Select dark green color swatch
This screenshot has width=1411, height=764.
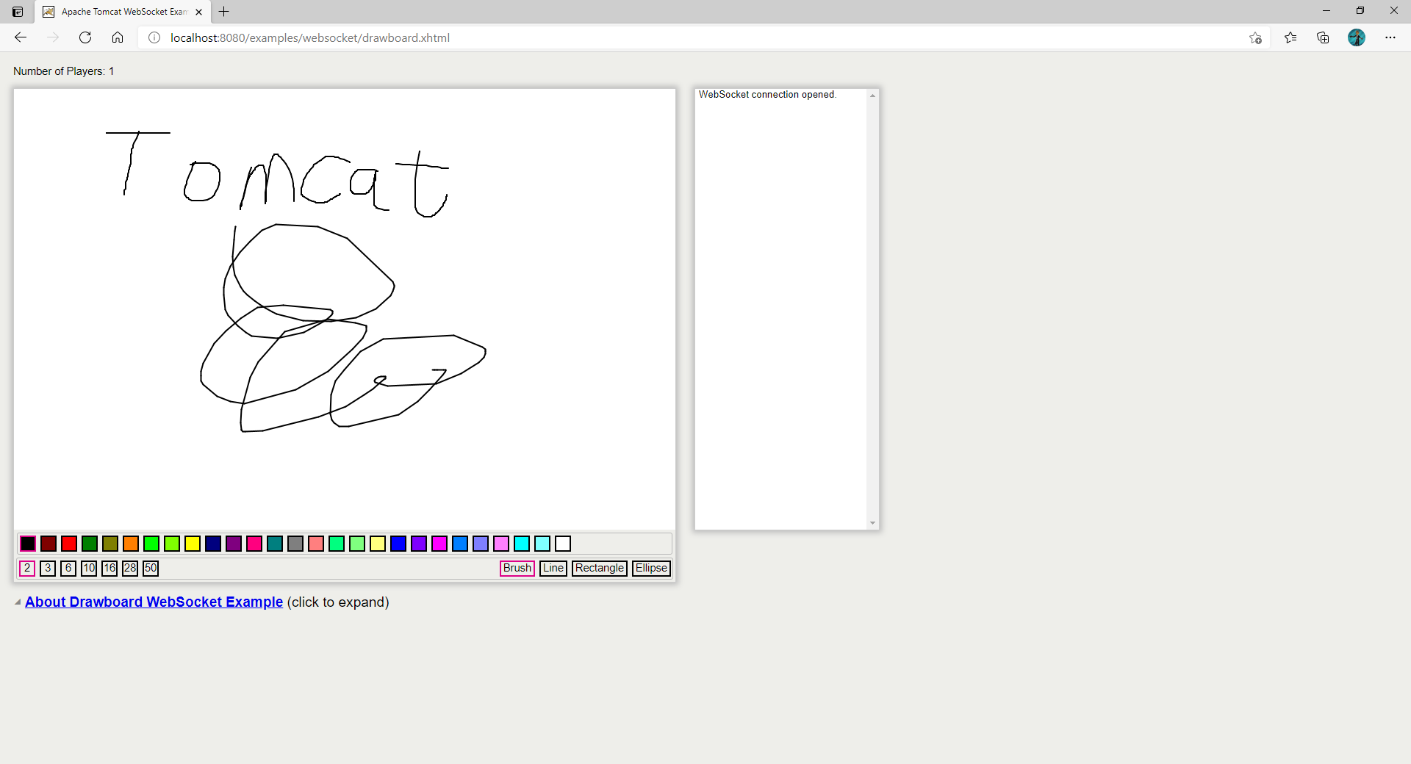coord(90,544)
